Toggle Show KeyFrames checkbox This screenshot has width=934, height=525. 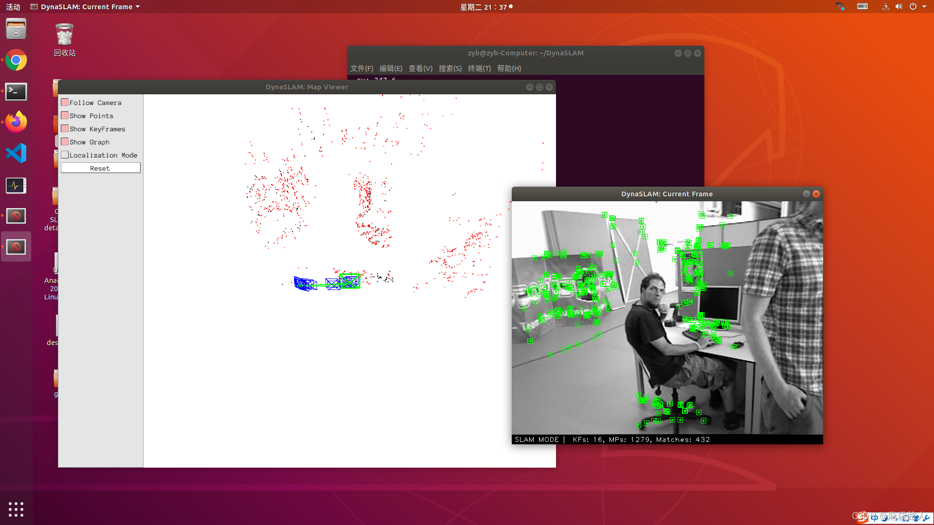(65, 129)
